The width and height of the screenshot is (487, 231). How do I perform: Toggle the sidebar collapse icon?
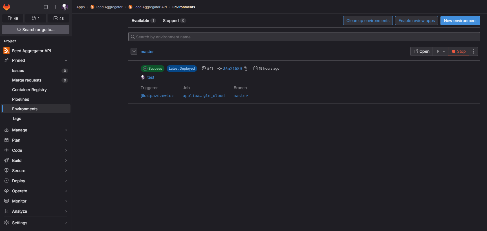46,7
